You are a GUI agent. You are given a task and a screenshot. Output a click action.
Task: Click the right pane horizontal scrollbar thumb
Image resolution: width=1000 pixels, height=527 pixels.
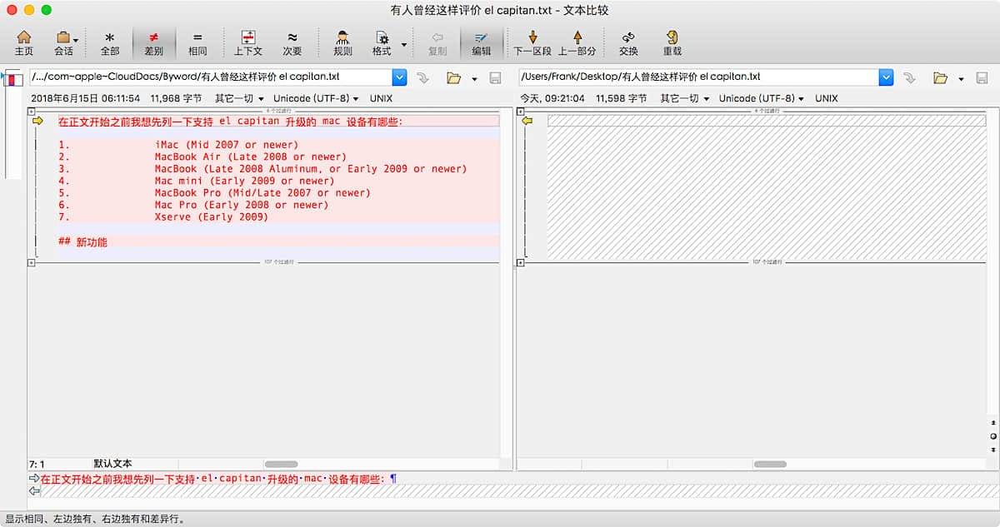point(770,464)
